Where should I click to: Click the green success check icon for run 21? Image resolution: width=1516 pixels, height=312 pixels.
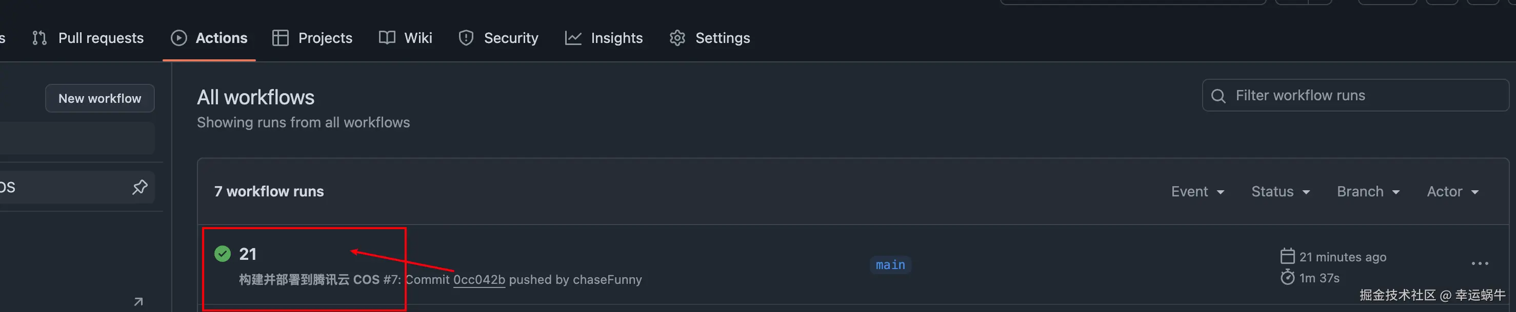pos(223,254)
